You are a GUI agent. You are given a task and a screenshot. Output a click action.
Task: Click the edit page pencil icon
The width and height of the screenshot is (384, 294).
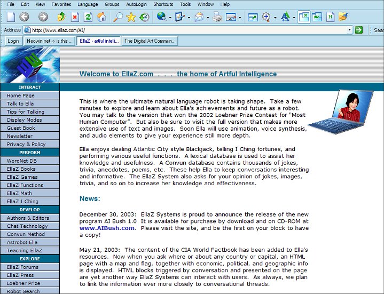click(x=180, y=17)
